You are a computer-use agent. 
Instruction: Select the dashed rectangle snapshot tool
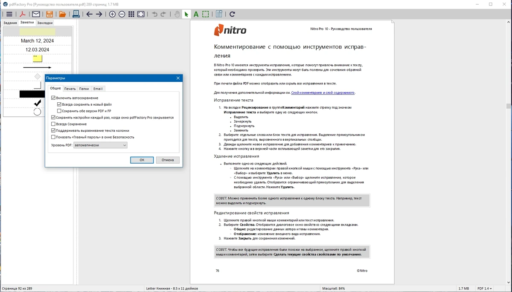tap(206, 14)
